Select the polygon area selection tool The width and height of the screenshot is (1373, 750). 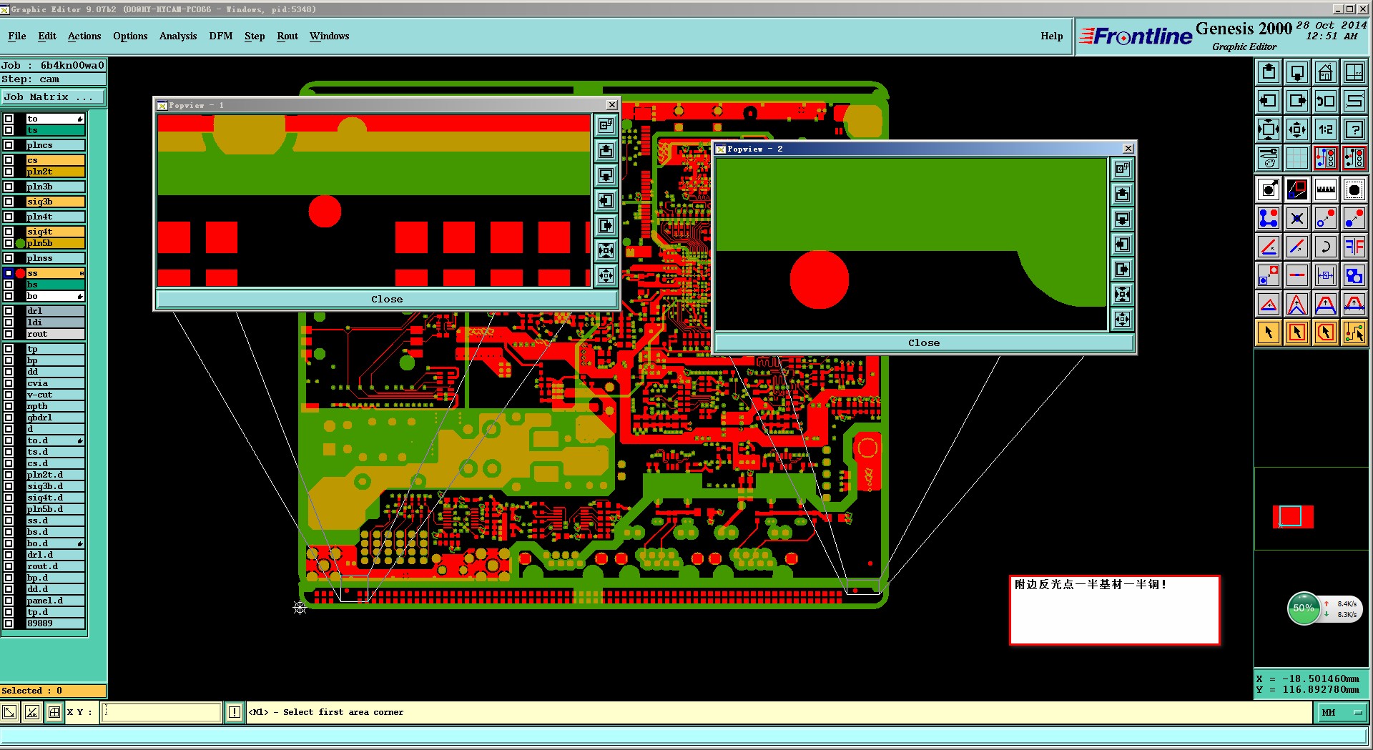pyautogui.click(x=1326, y=332)
